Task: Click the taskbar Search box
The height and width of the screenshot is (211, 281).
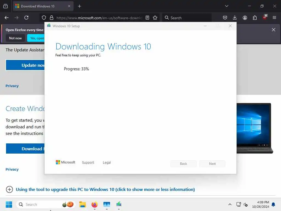Action: coord(46,204)
